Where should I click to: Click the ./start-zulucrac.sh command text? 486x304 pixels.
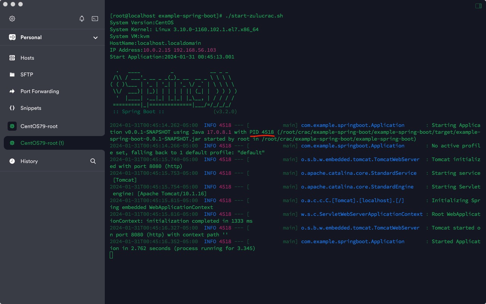[254, 16]
